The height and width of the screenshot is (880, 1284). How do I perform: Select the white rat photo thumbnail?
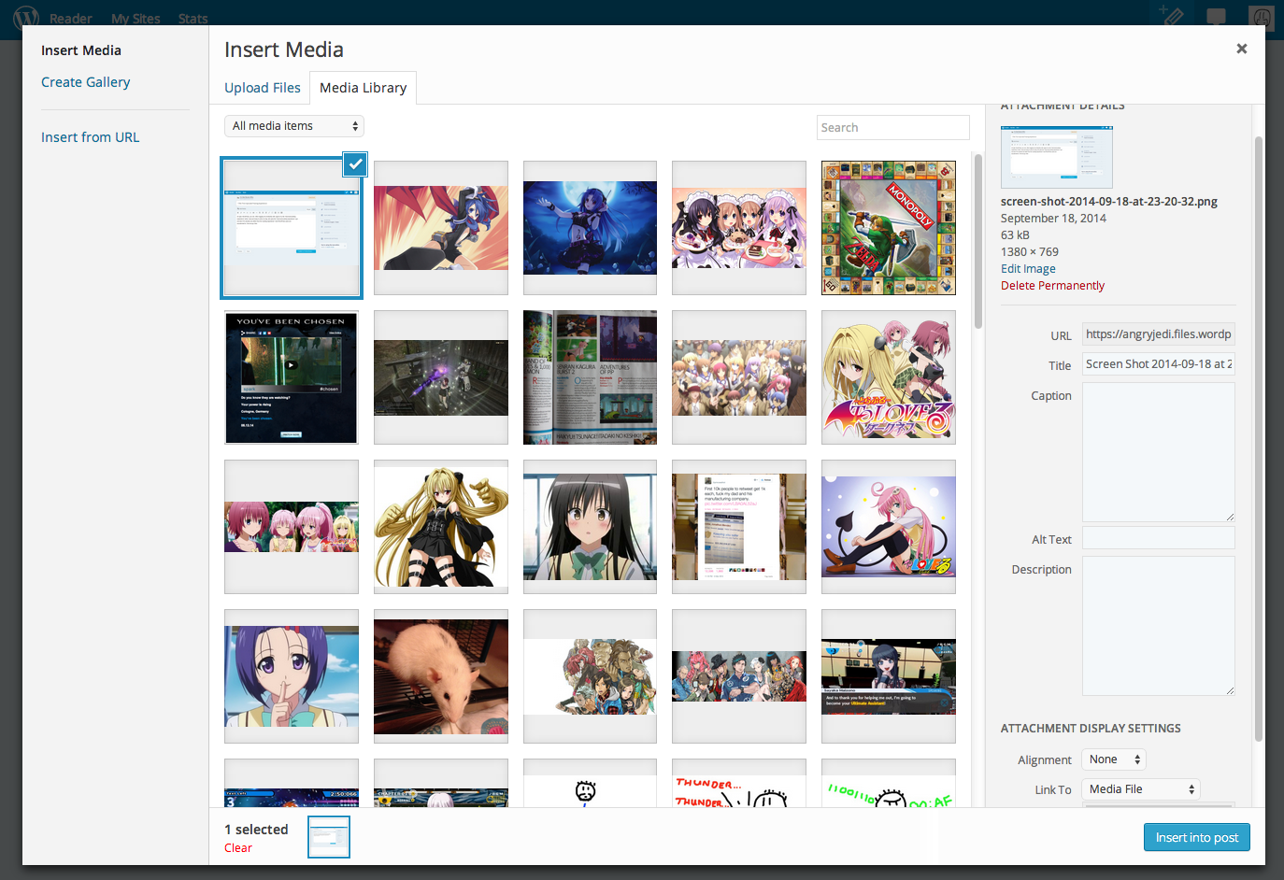tap(440, 675)
